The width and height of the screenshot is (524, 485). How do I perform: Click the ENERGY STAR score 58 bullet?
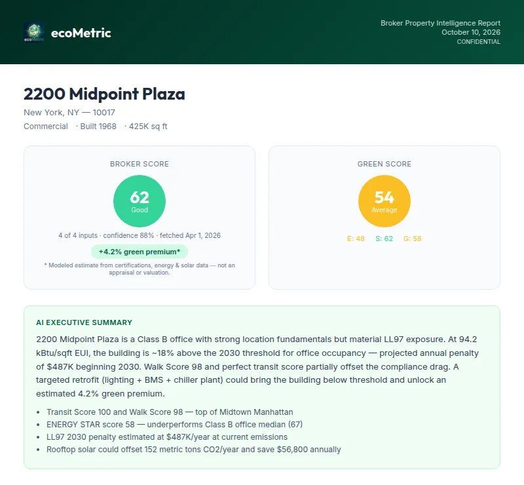coord(174,425)
